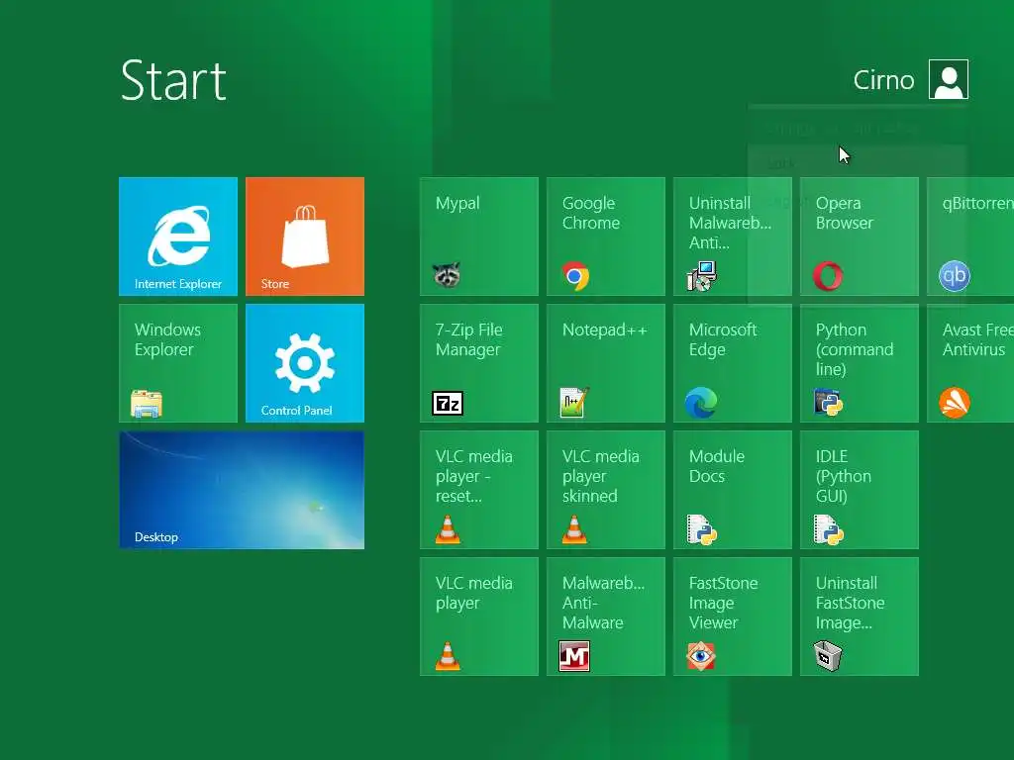Click the VLC media player reset tile
The height and width of the screenshot is (760, 1014).
[479, 490]
